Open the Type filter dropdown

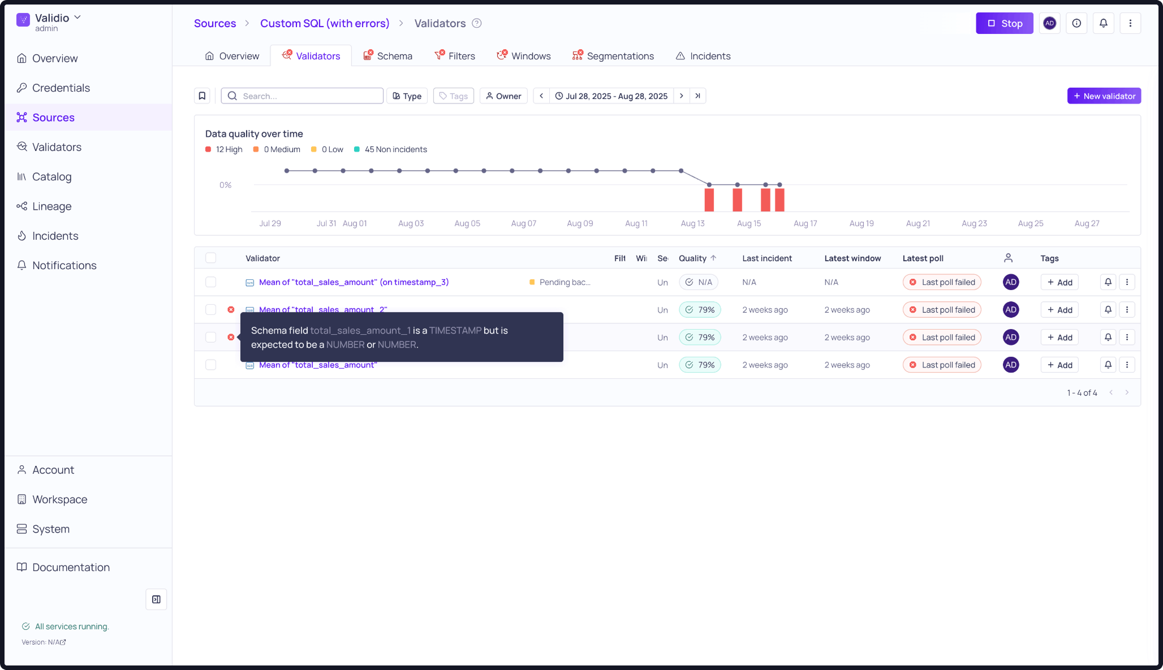click(407, 96)
